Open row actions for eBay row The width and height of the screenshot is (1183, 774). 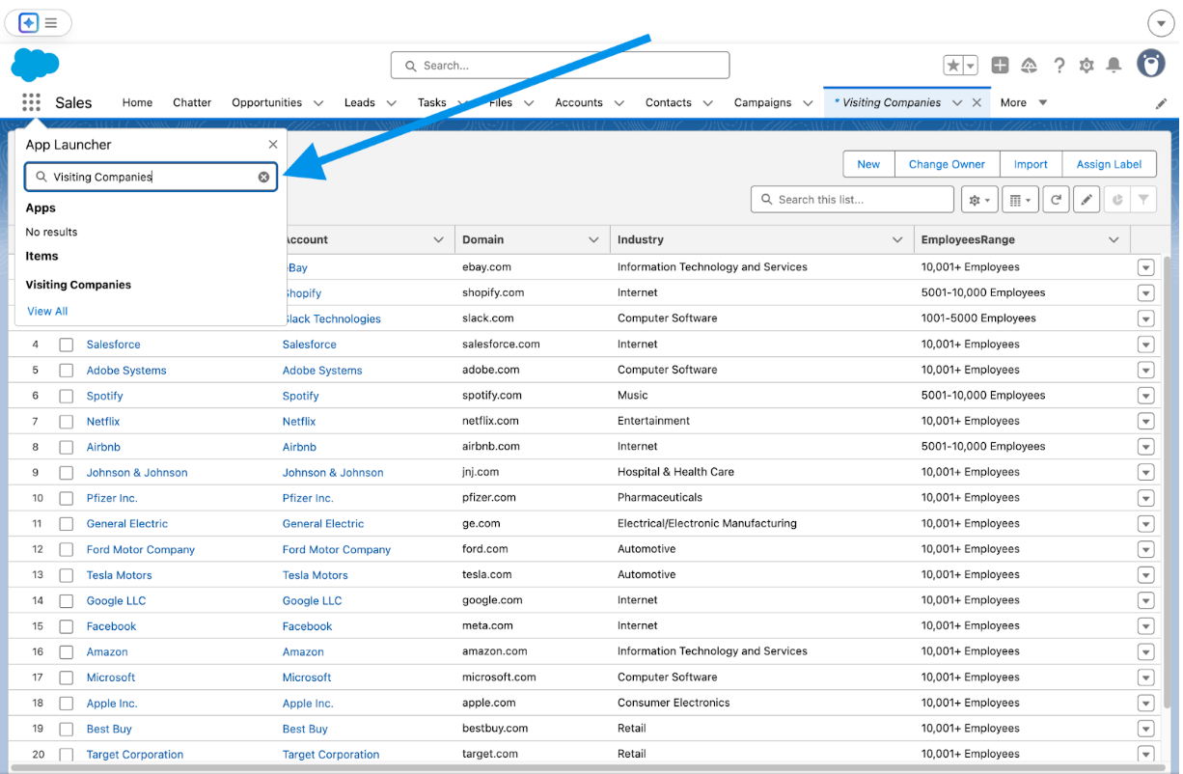pyautogui.click(x=1145, y=267)
